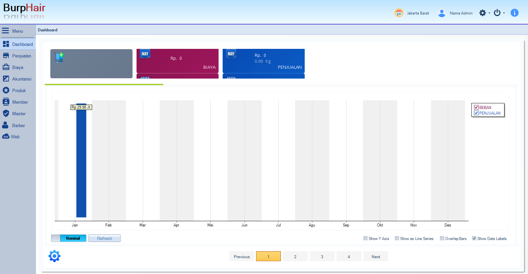
Task: Click the Jakarta Barat store icon
Action: 399,13
